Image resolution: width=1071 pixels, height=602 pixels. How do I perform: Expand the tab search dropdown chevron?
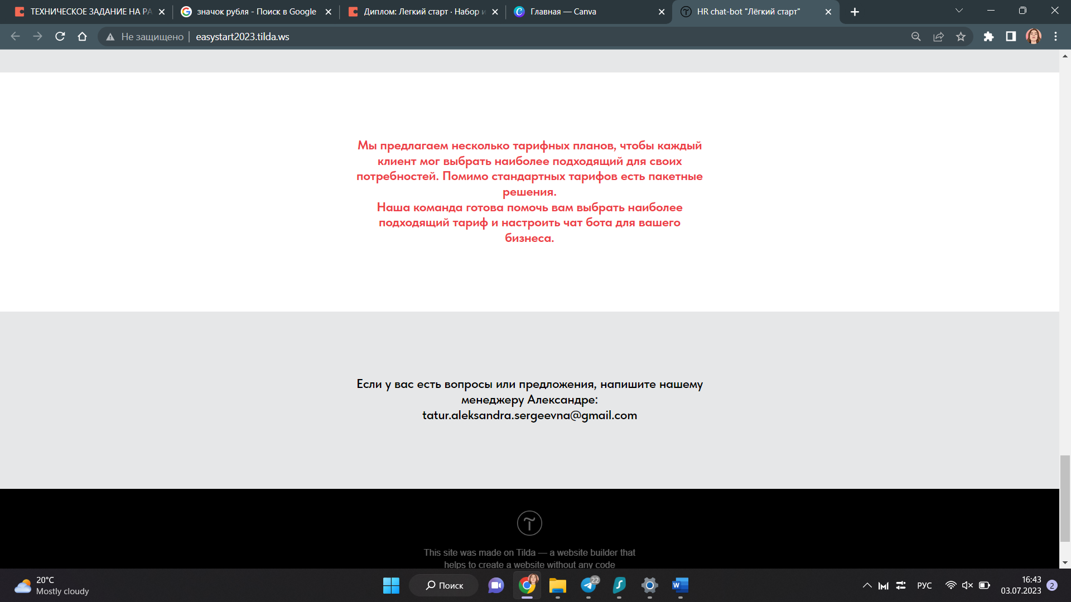point(959,11)
